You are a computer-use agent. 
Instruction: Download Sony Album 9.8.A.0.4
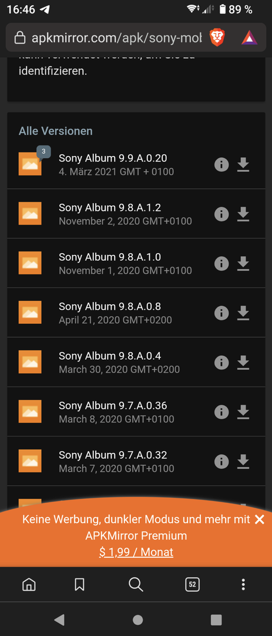pyautogui.click(x=243, y=363)
